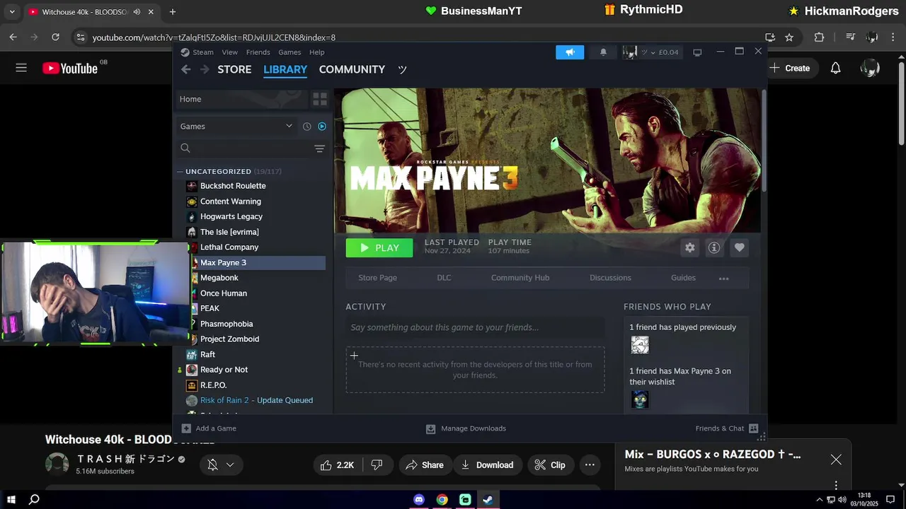Switch to the STORE tab

pos(234,69)
